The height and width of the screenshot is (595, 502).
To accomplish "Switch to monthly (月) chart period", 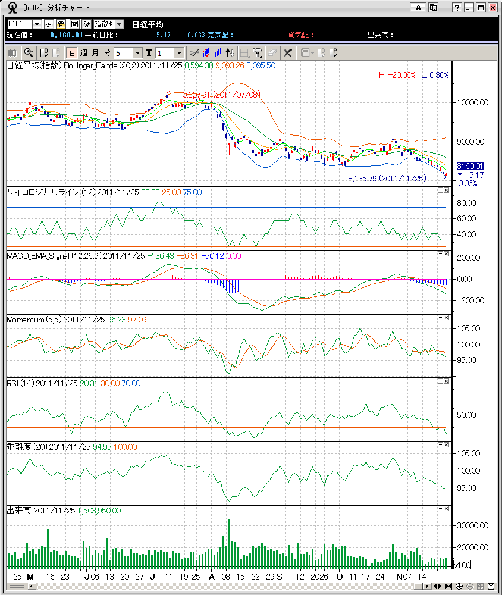I will point(96,52).
